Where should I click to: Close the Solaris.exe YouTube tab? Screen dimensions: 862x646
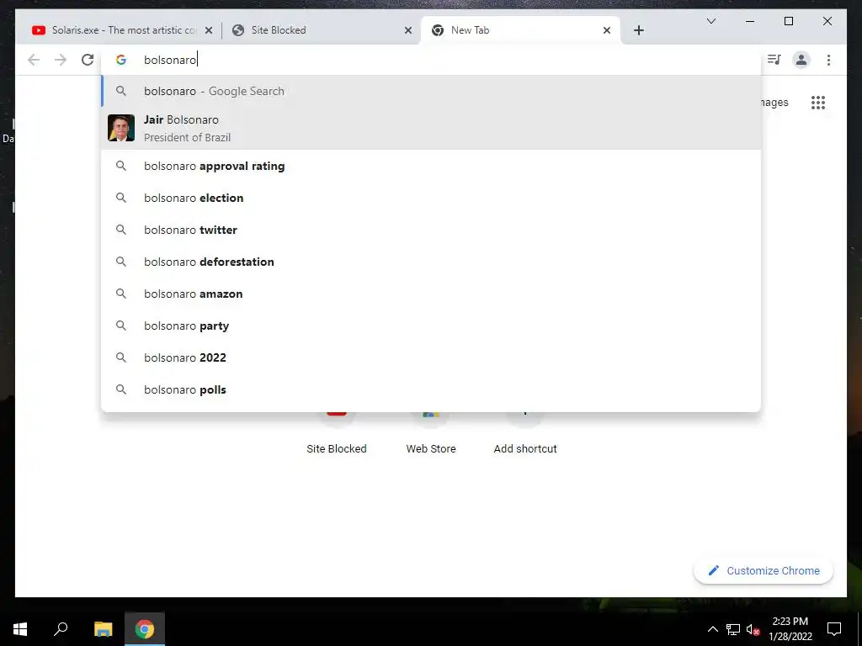[209, 31]
